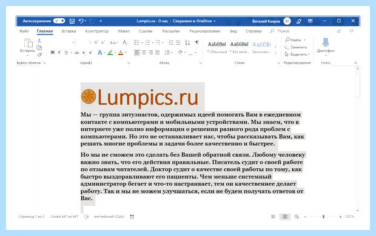The image size is (376, 236).
Task: Open Quick Access Toolbar customize arrow
Action: tap(101, 21)
